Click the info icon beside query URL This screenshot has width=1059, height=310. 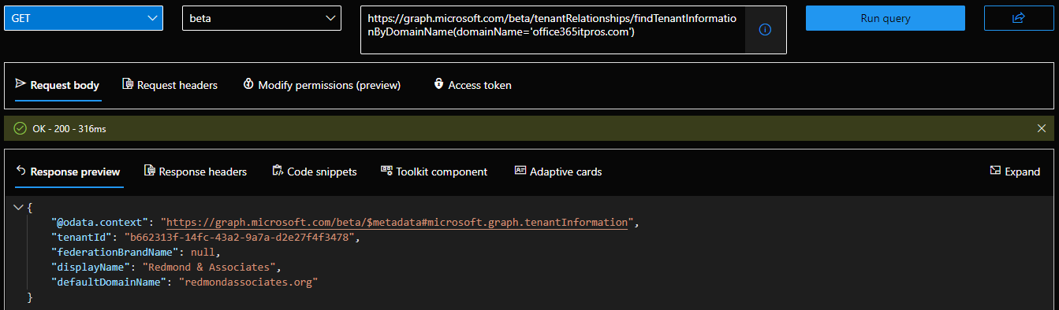tap(765, 29)
